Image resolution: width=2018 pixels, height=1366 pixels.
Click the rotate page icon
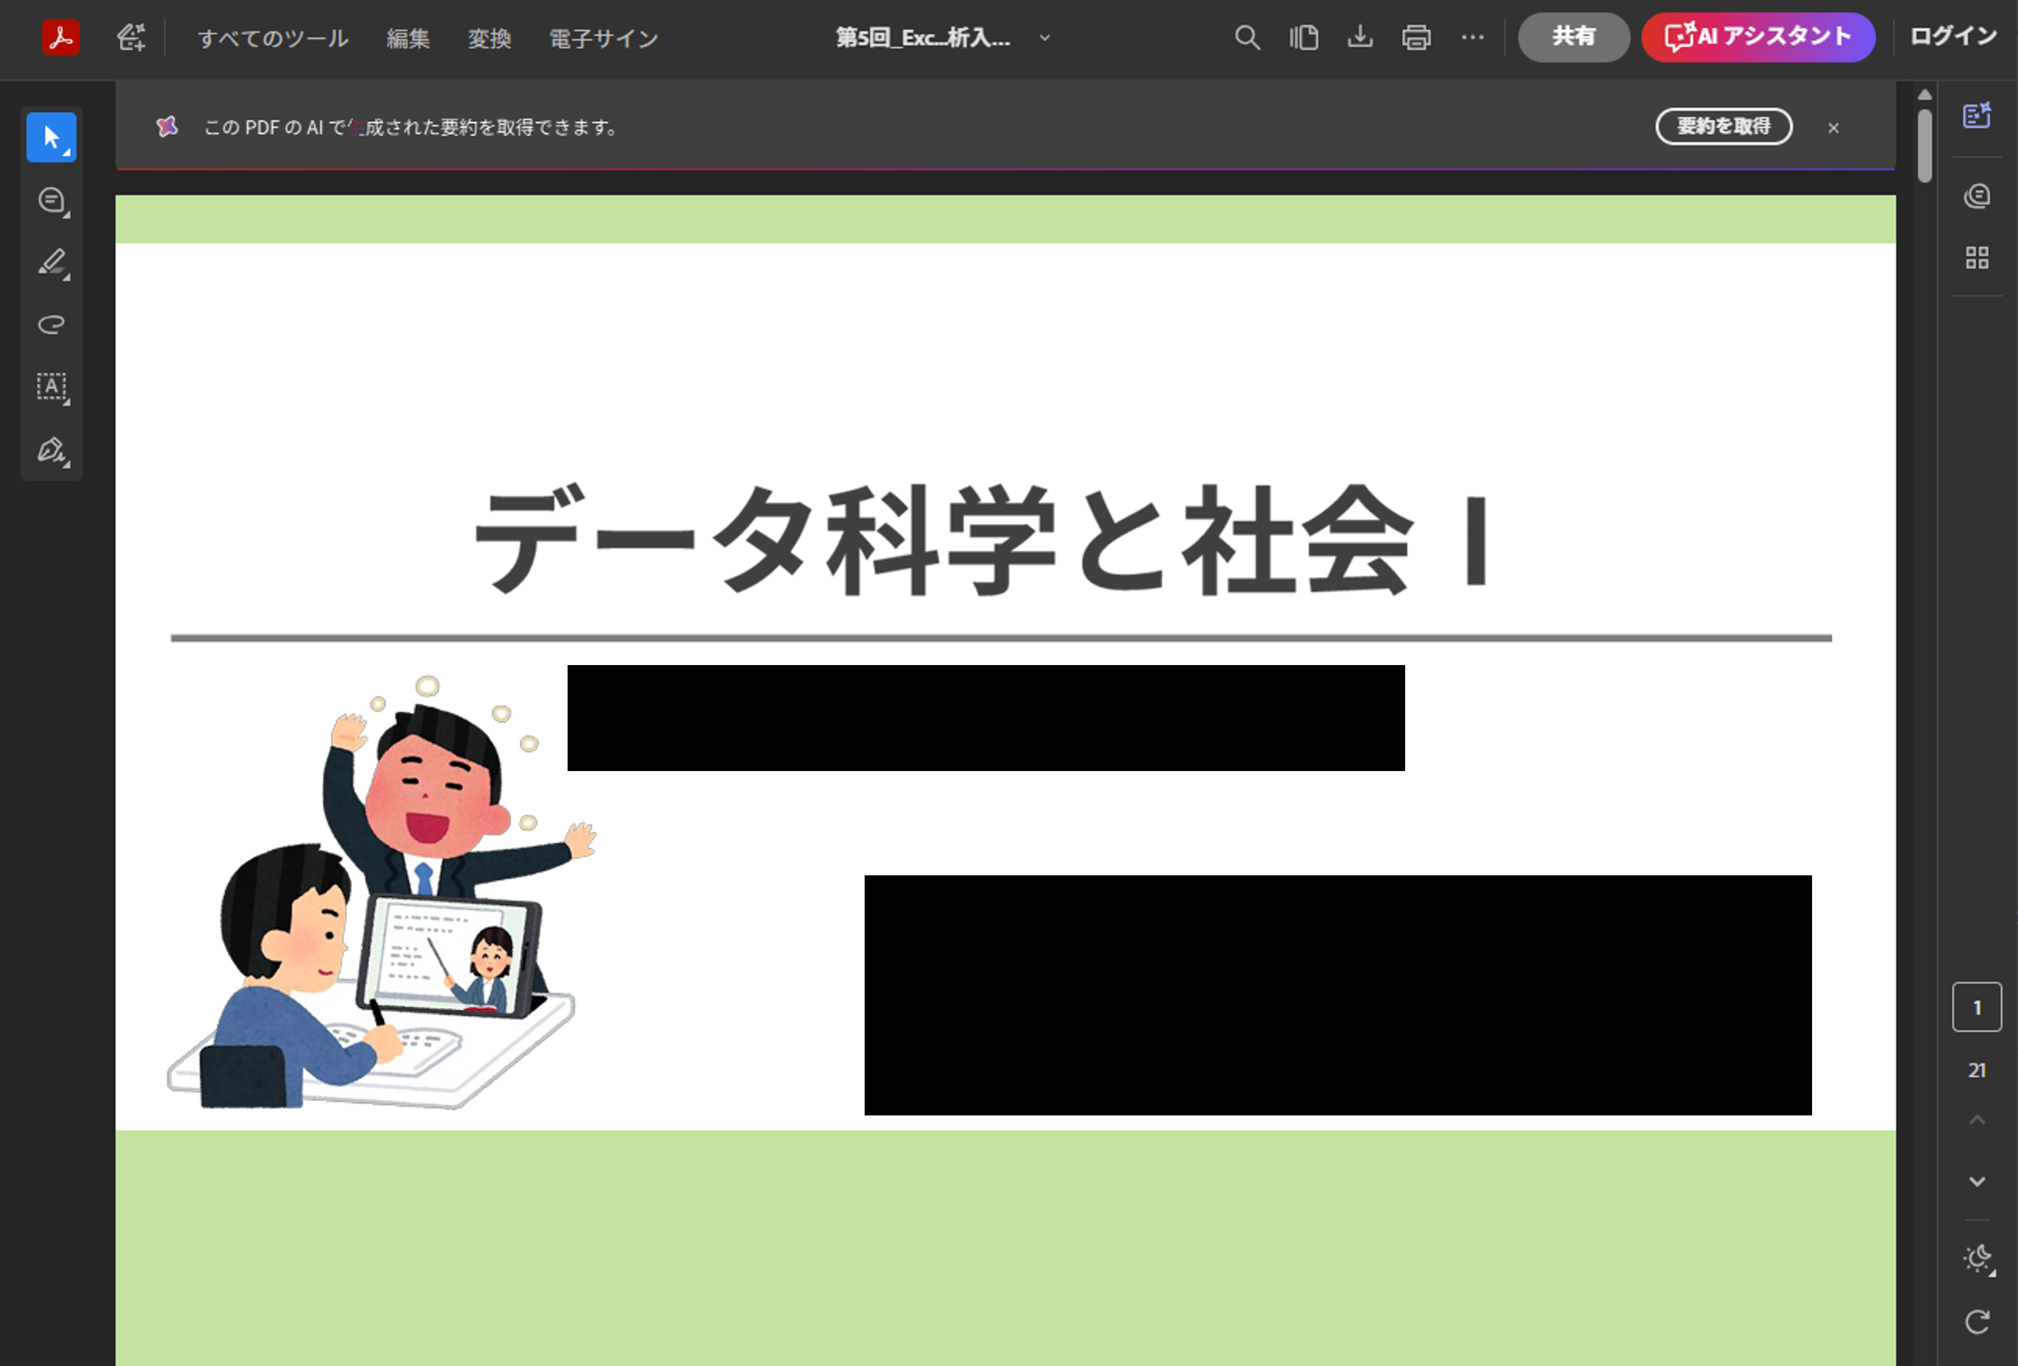coord(1977,1322)
